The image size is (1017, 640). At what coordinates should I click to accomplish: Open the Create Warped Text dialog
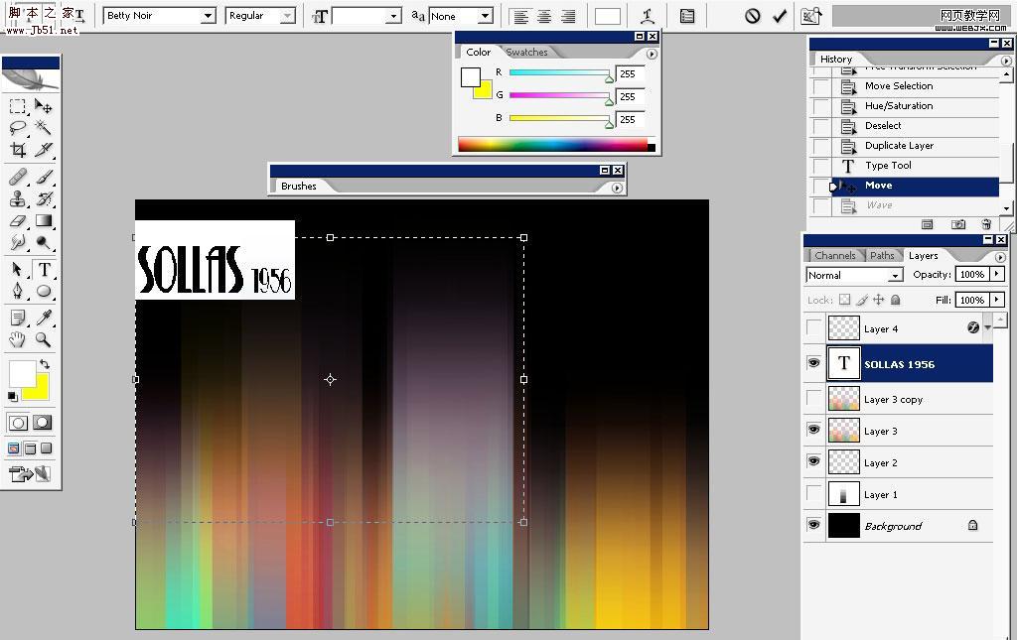[x=649, y=15]
